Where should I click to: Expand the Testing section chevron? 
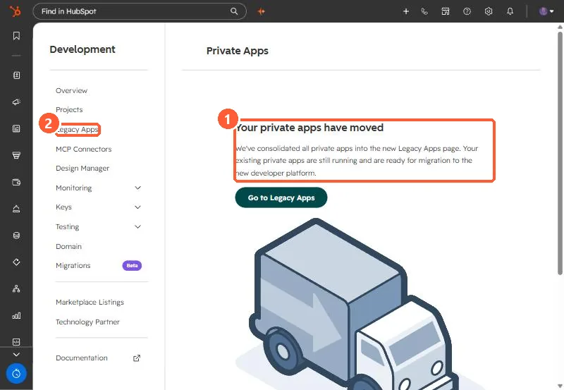point(137,226)
